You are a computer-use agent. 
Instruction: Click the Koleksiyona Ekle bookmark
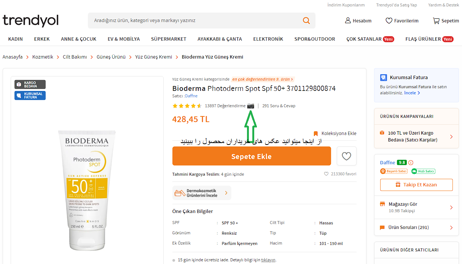coord(335,134)
